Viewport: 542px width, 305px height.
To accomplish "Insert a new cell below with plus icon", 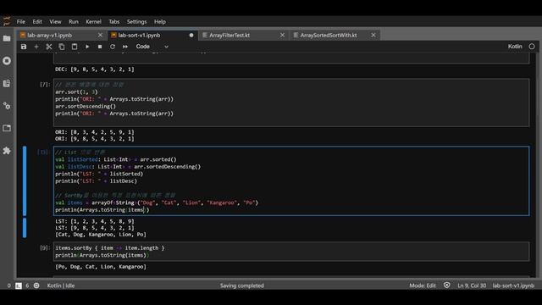I will (x=36, y=47).
